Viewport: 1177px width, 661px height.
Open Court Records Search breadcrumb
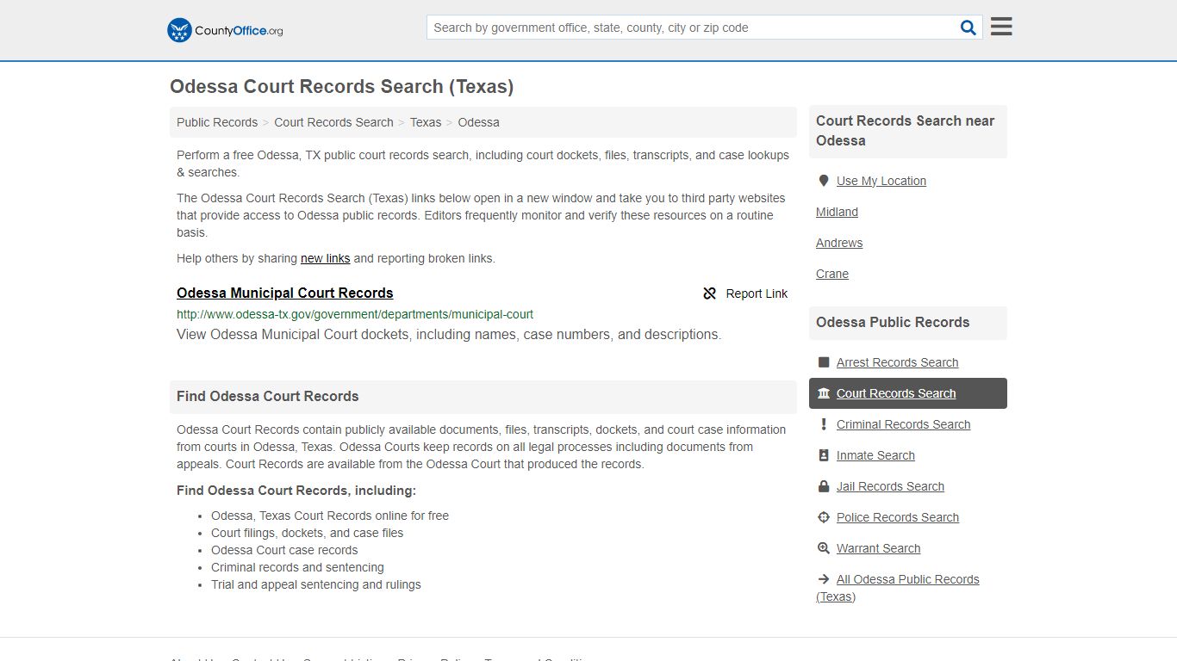pyautogui.click(x=333, y=122)
